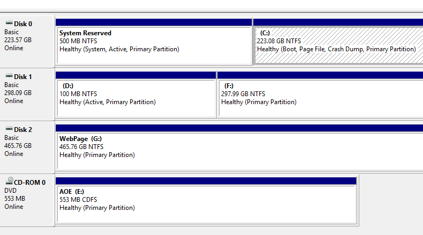Click the 553 MB CDFS text in AOE volume
The width and height of the screenshot is (423, 235).
[78, 200]
